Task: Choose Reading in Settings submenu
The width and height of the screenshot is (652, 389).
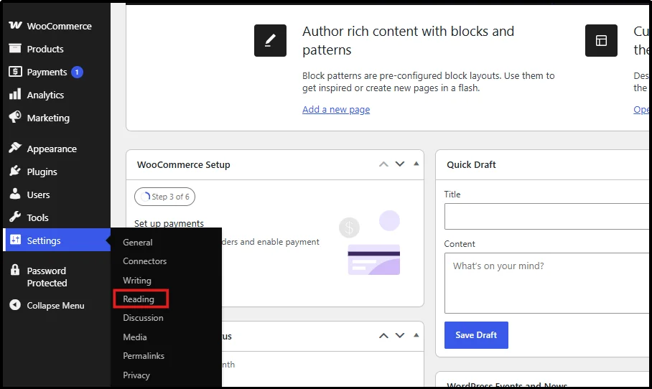Action: (x=139, y=299)
